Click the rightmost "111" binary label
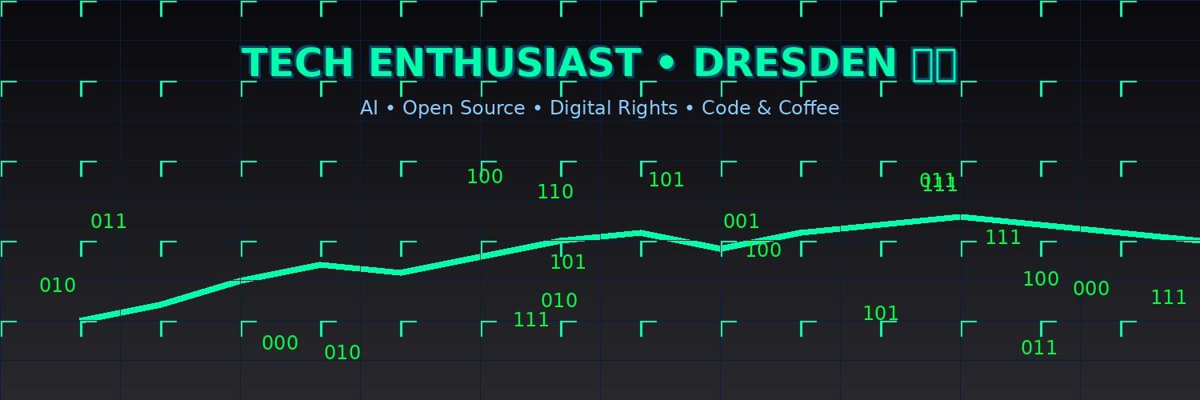Screen dimensions: 1200x400 (1168, 298)
